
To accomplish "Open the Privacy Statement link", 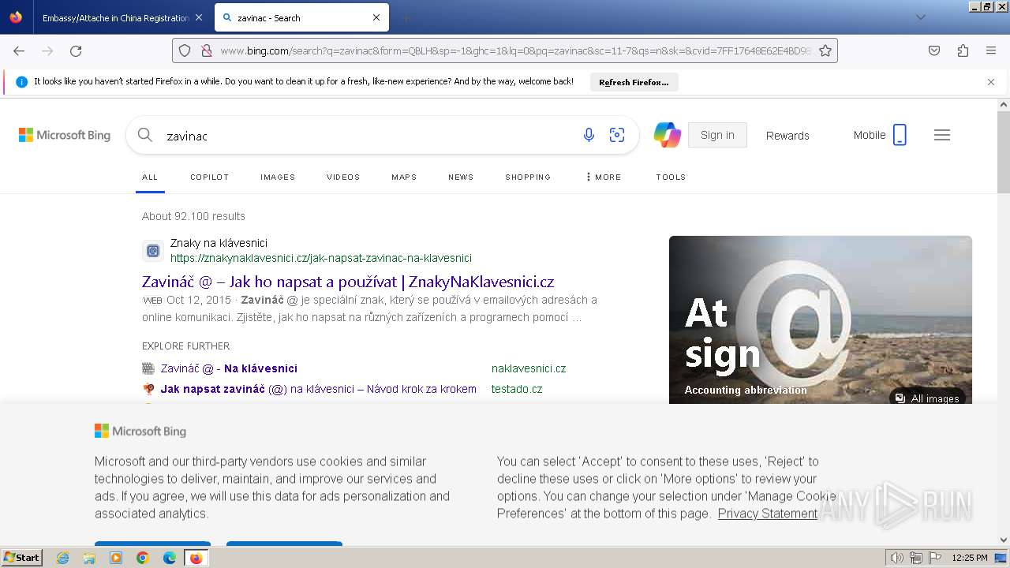I will [x=768, y=514].
